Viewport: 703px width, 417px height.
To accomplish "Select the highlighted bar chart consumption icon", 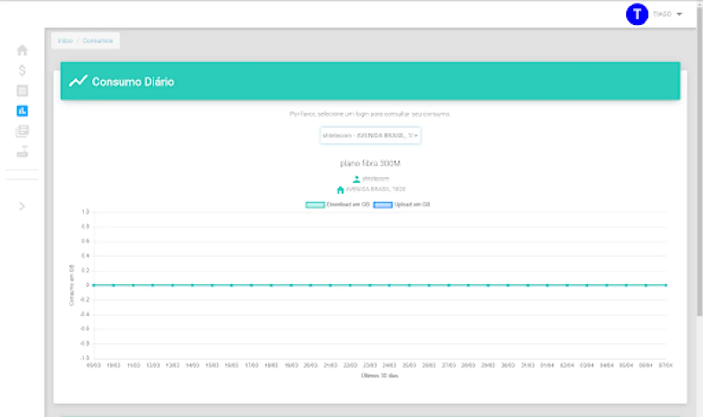I will 22,111.
